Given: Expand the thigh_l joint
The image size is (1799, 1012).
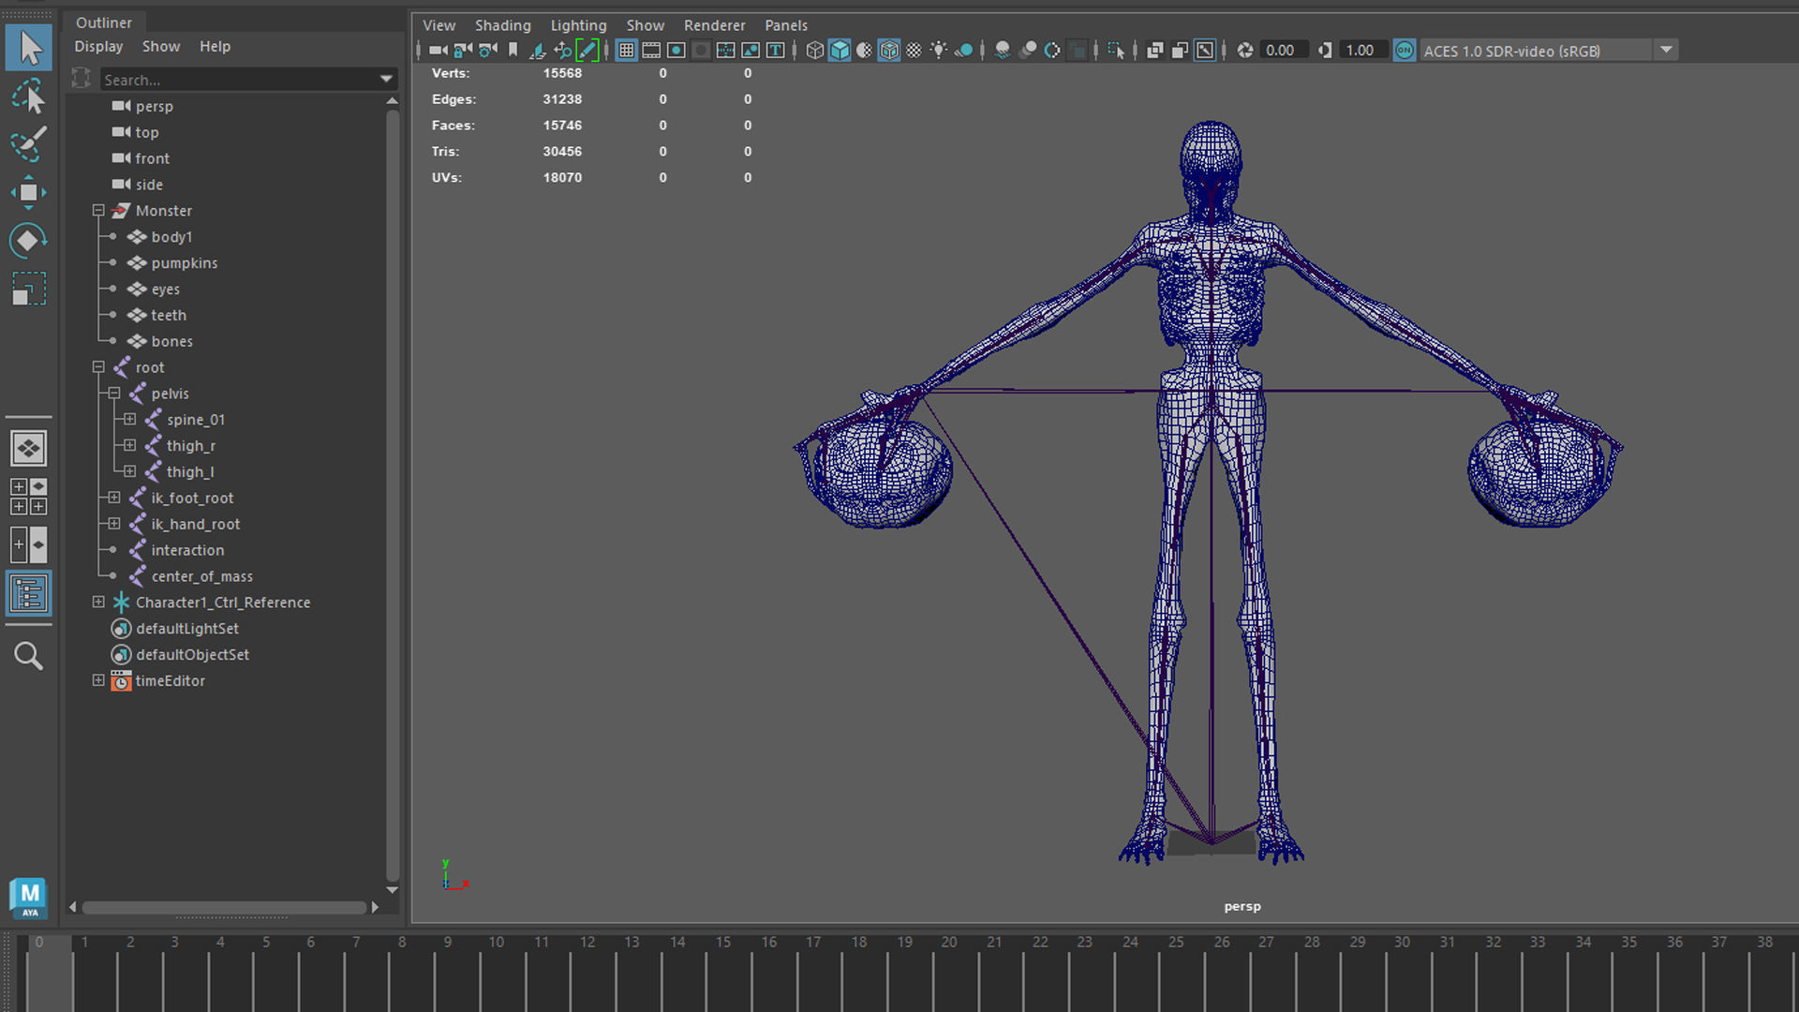Looking at the screenshot, I should [x=130, y=471].
